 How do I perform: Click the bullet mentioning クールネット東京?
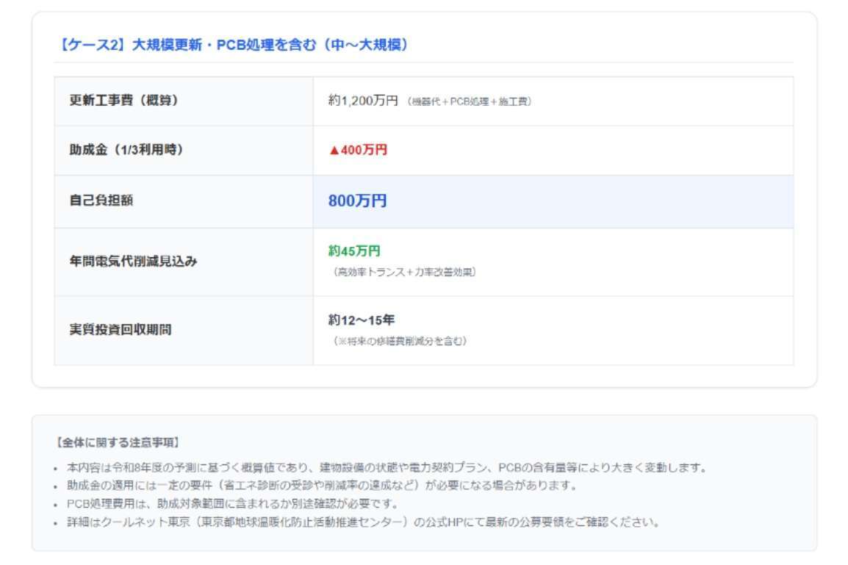(363, 522)
